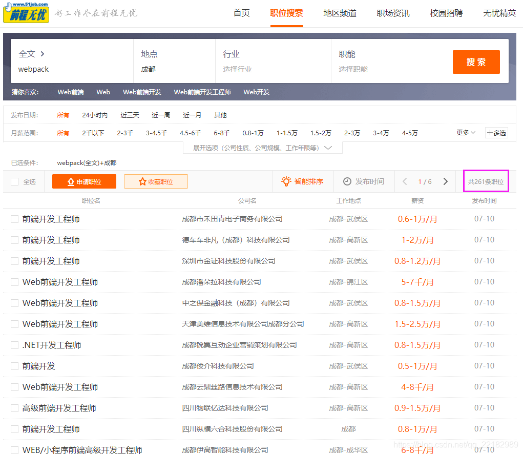This screenshot has height=454, width=523.
Task: Open the 职位搜索 nav tab
Action: tap(286, 13)
